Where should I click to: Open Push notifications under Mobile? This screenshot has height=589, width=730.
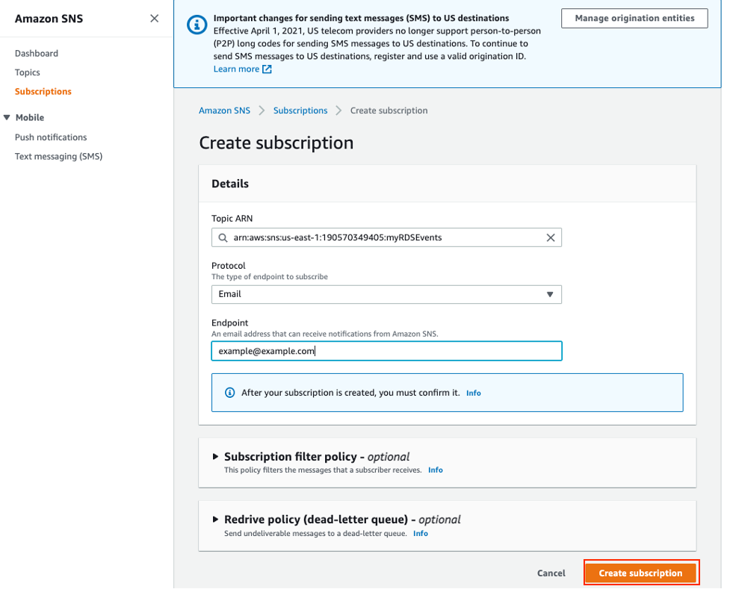click(51, 137)
